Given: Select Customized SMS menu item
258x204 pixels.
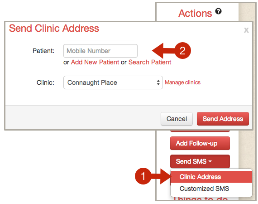Looking at the screenshot, I should 211,189.
